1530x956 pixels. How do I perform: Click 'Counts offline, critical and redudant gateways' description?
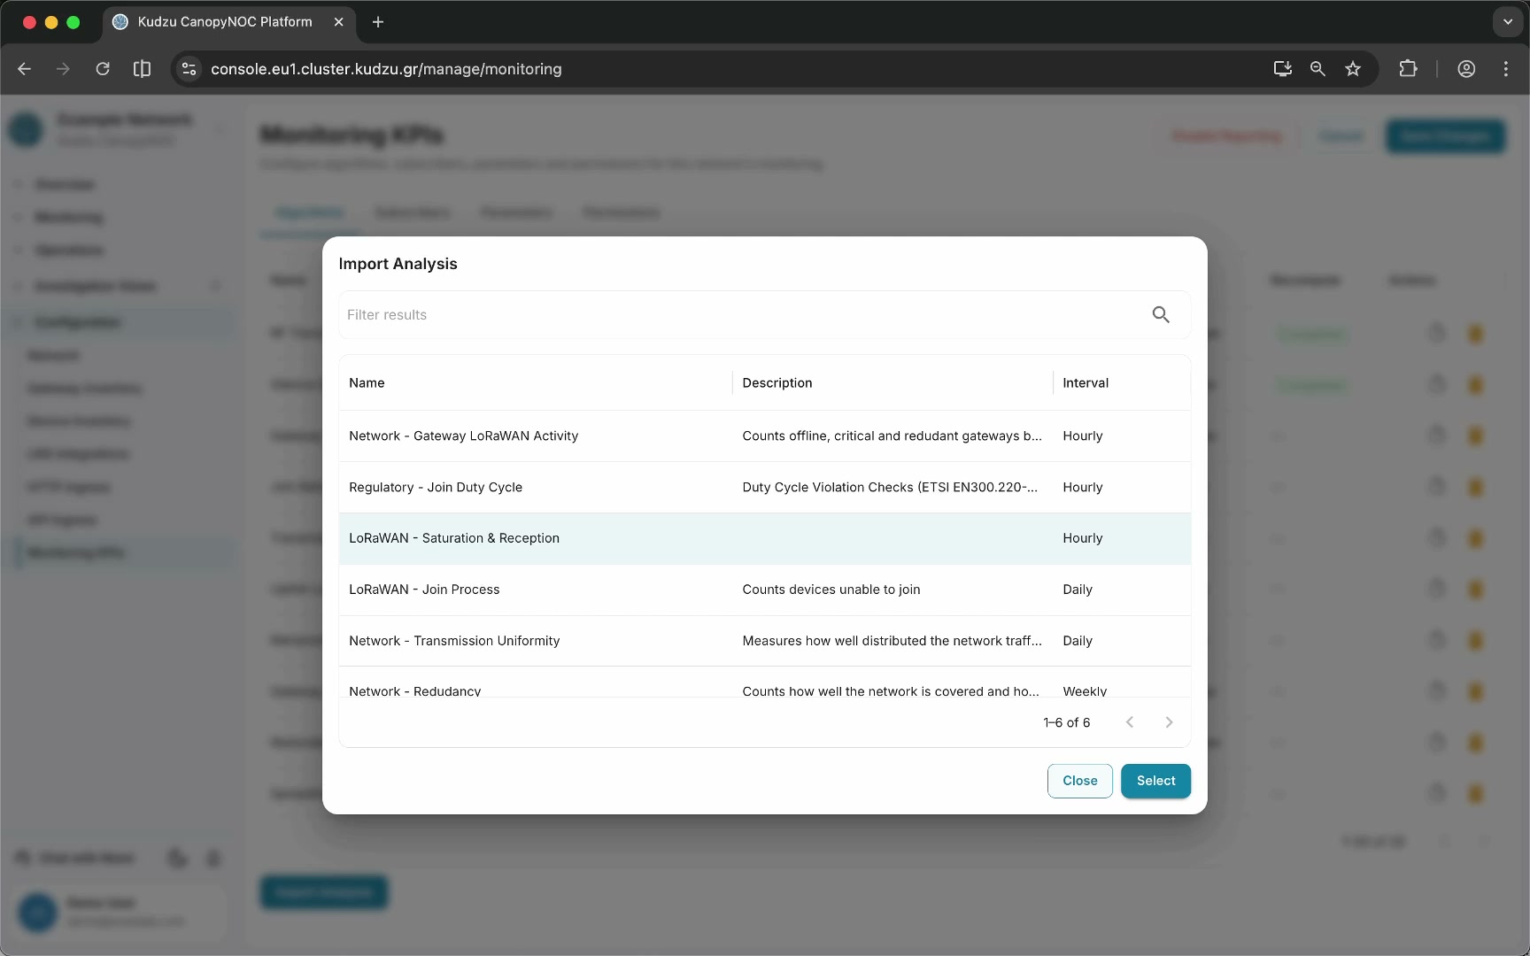pos(892,436)
